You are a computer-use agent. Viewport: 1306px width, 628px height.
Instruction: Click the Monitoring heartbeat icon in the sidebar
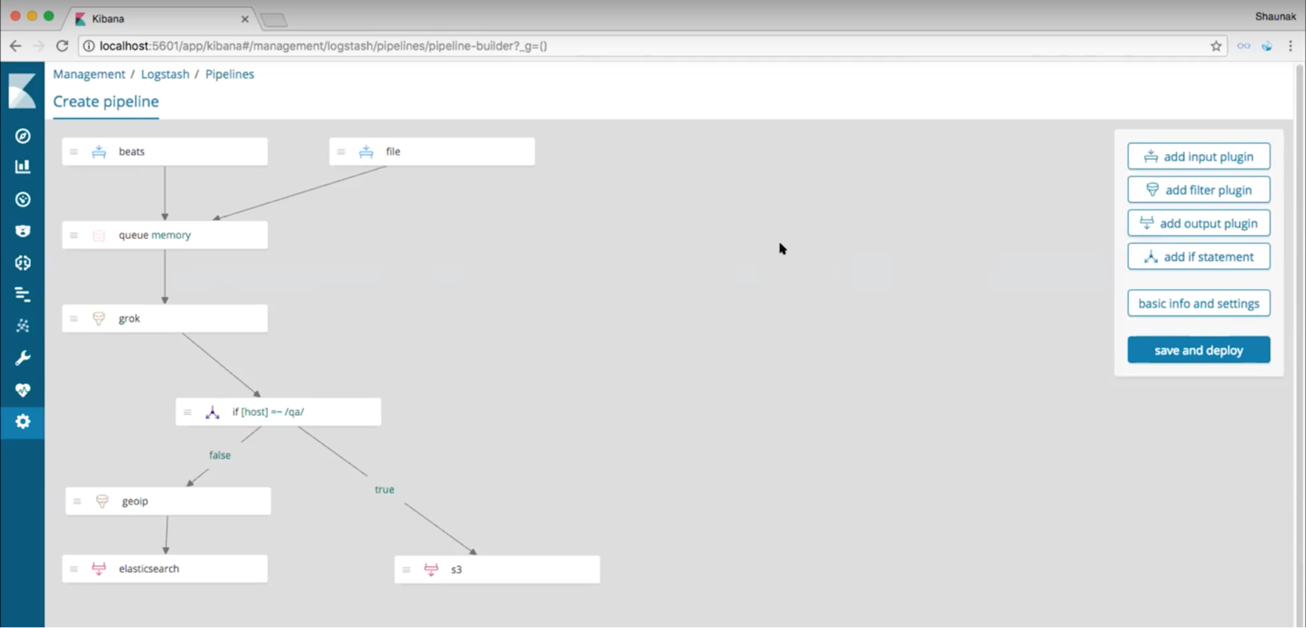pyautogui.click(x=22, y=390)
